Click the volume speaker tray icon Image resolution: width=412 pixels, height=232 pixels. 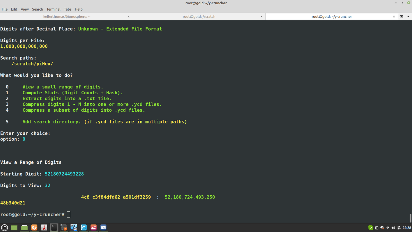click(393, 228)
